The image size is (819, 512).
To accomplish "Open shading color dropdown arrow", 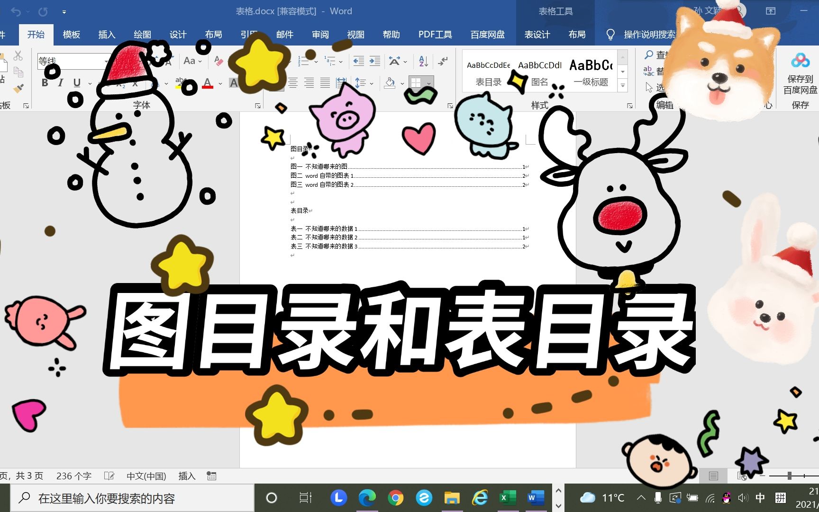I will 402,83.
